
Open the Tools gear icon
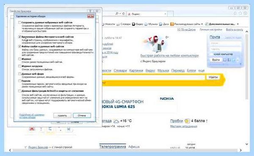point(246,14)
